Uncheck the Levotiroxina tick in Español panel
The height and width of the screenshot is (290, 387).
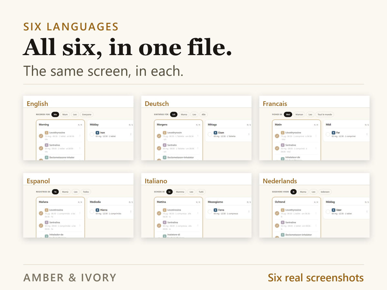(x=41, y=213)
